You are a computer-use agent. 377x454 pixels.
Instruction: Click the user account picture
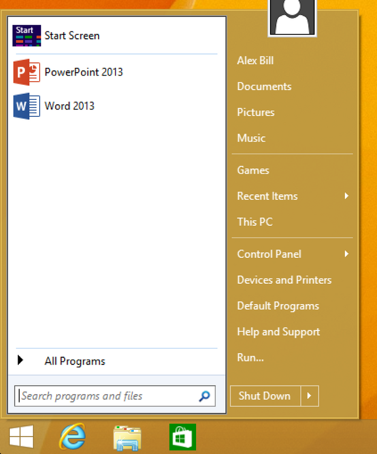[x=292, y=18]
